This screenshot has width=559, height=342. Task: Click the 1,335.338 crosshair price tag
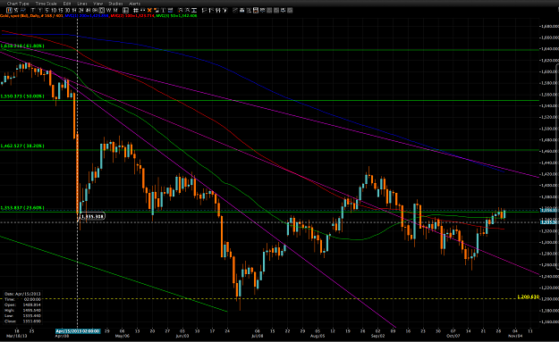pyautogui.click(x=92, y=216)
